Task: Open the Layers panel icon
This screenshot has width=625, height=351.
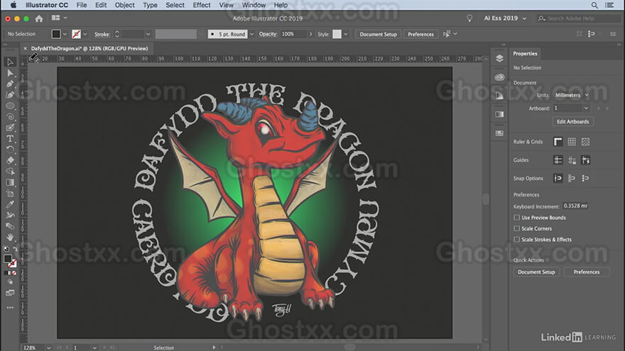Action: pos(499,58)
